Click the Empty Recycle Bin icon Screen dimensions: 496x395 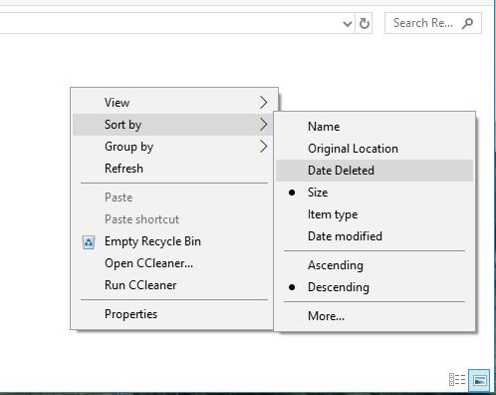coord(89,242)
